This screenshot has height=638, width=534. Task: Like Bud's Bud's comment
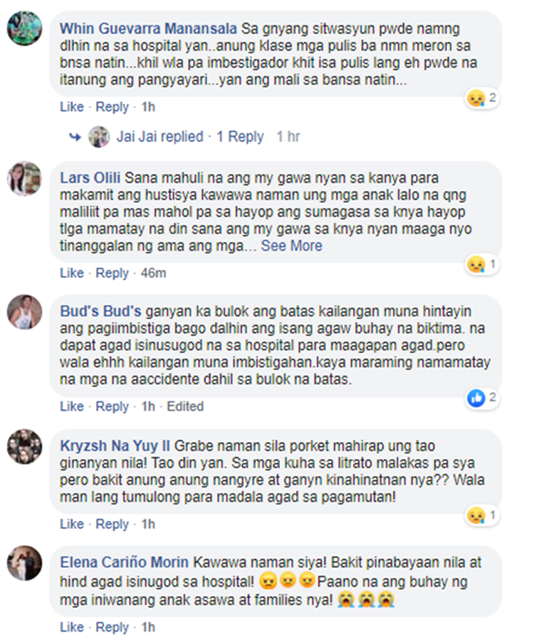[72, 406]
